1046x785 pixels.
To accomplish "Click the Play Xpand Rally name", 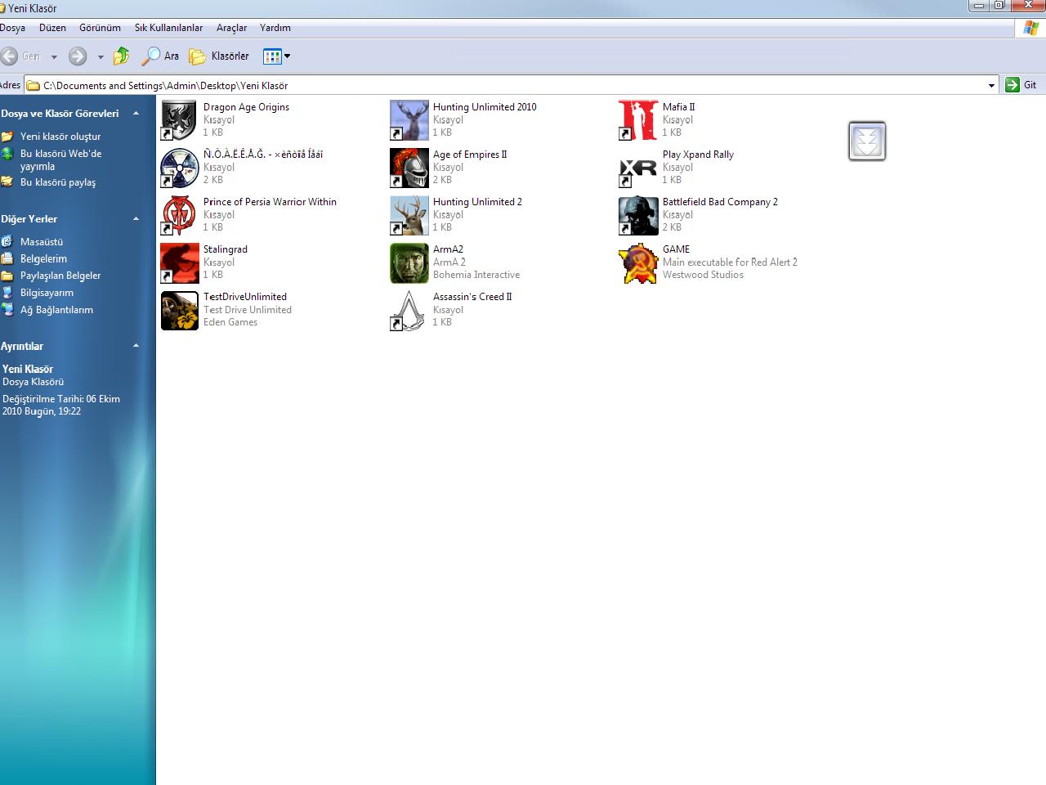I will point(698,155).
